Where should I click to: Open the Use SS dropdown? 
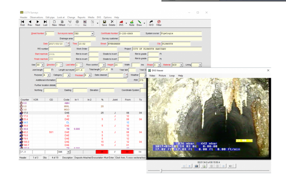pos(42,65)
